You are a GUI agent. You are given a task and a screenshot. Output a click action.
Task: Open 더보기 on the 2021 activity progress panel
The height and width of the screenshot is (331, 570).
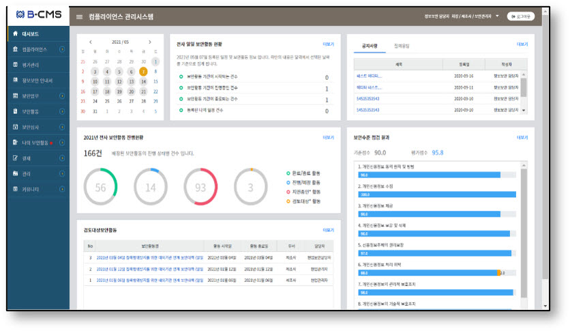coord(328,137)
